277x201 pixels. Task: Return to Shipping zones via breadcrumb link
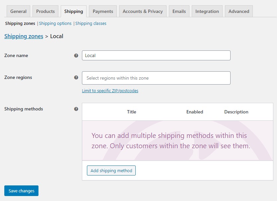click(x=24, y=36)
